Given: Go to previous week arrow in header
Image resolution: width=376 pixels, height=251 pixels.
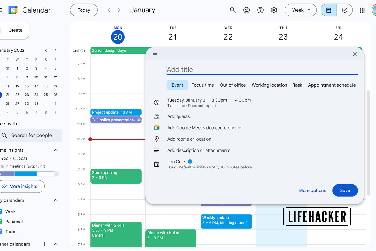Looking at the screenshot, I should 109,10.
